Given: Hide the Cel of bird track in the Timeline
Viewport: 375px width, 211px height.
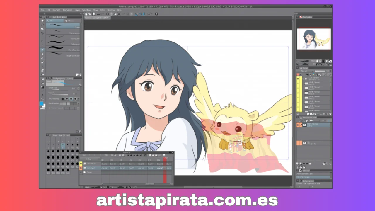Looking at the screenshot, I should click(x=81, y=164).
